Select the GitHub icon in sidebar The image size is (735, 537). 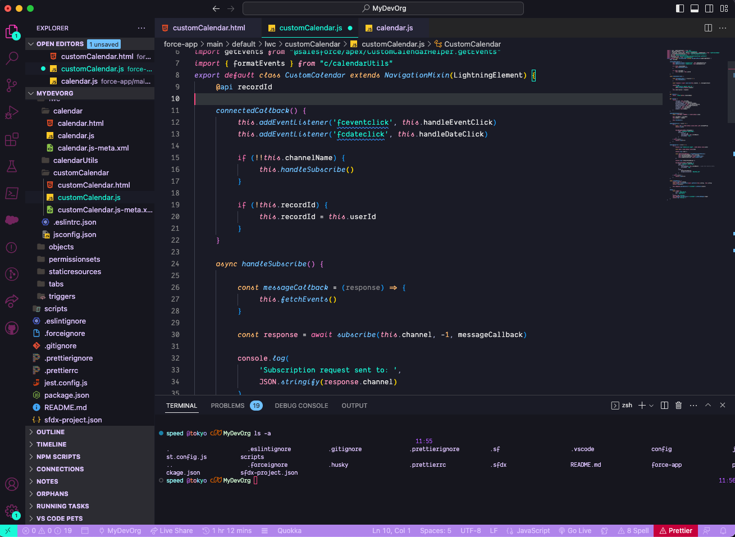(12, 329)
